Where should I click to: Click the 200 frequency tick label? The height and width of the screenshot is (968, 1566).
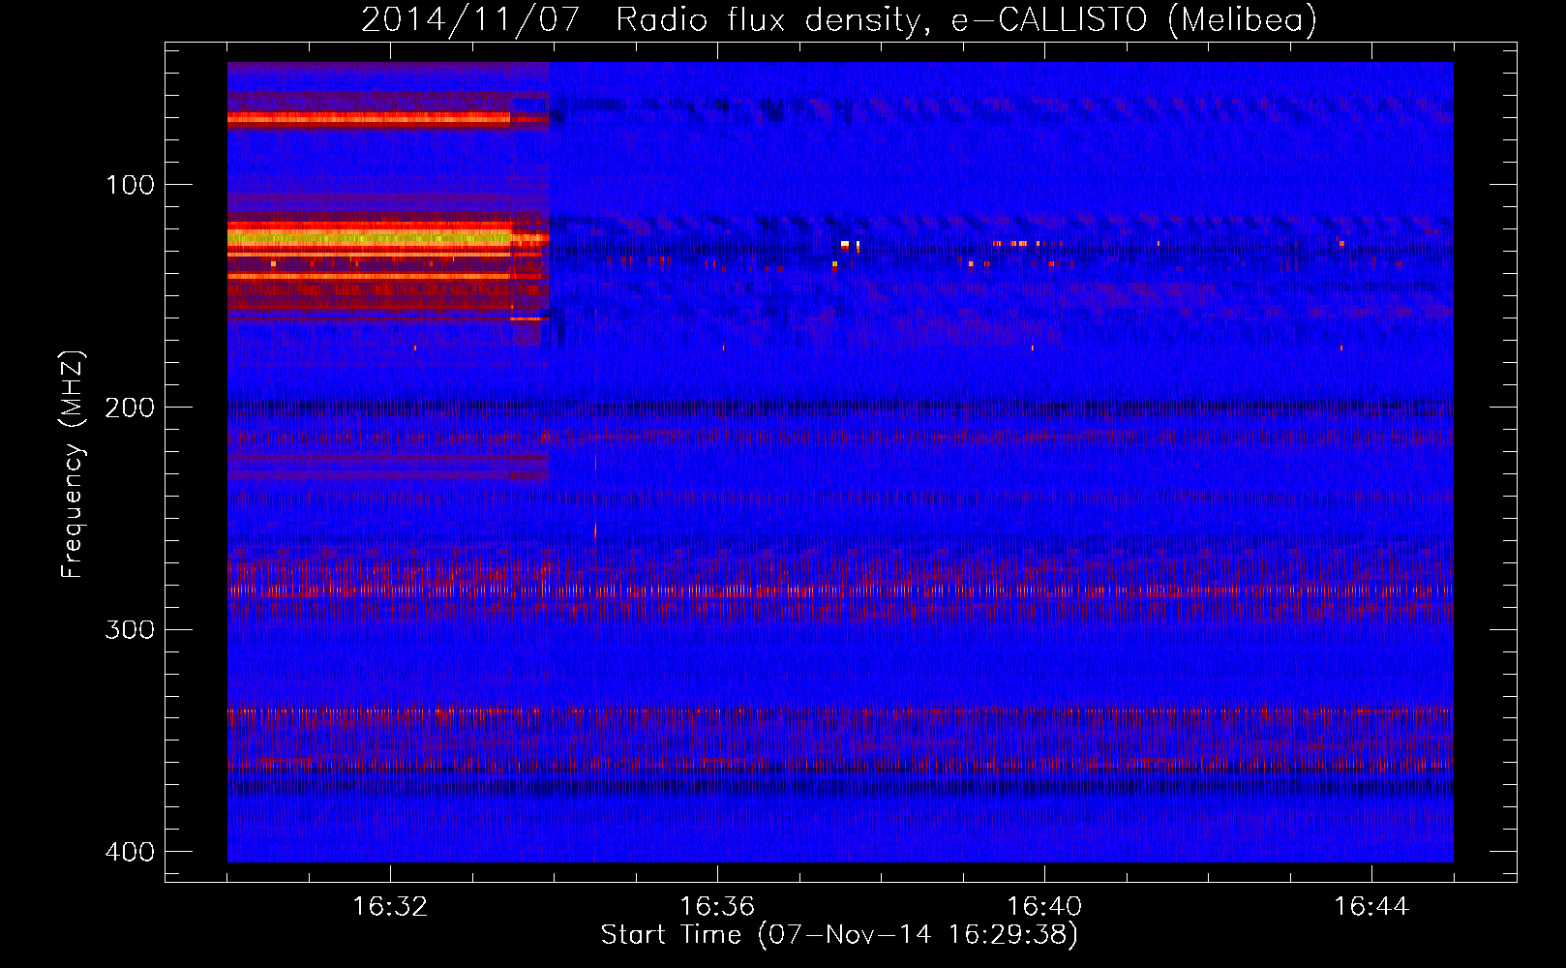pyautogui.click(x=131, y=408)
